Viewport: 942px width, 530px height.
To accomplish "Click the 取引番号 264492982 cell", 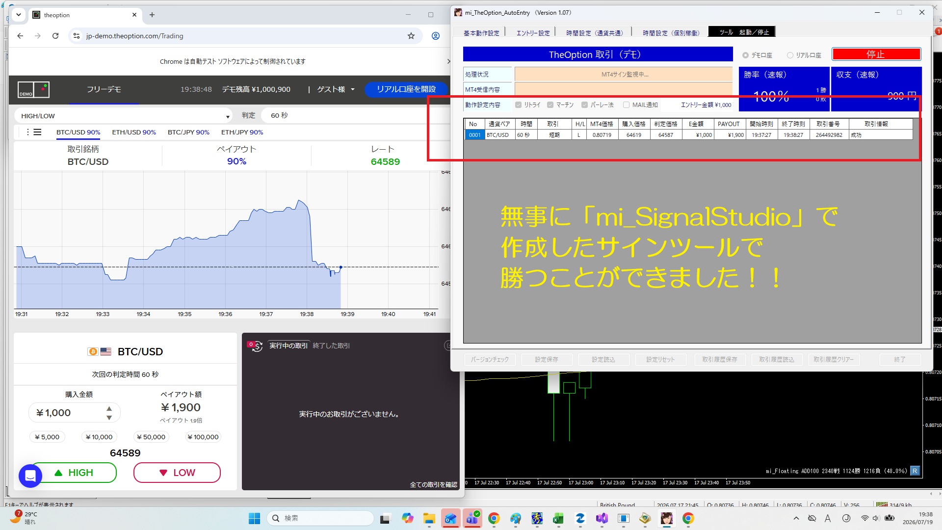I will pos(829,134).
